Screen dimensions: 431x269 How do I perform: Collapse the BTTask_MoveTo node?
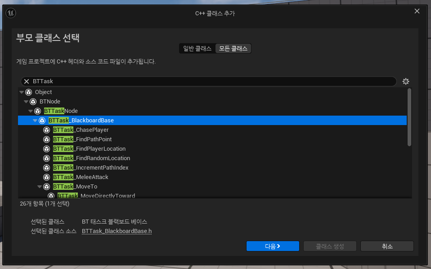[40, 187]
